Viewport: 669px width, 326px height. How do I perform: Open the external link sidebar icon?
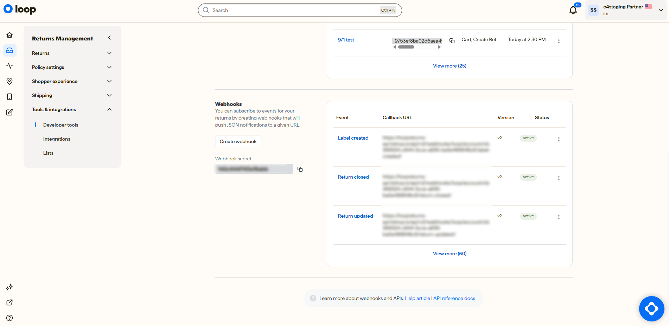(9, 302)
